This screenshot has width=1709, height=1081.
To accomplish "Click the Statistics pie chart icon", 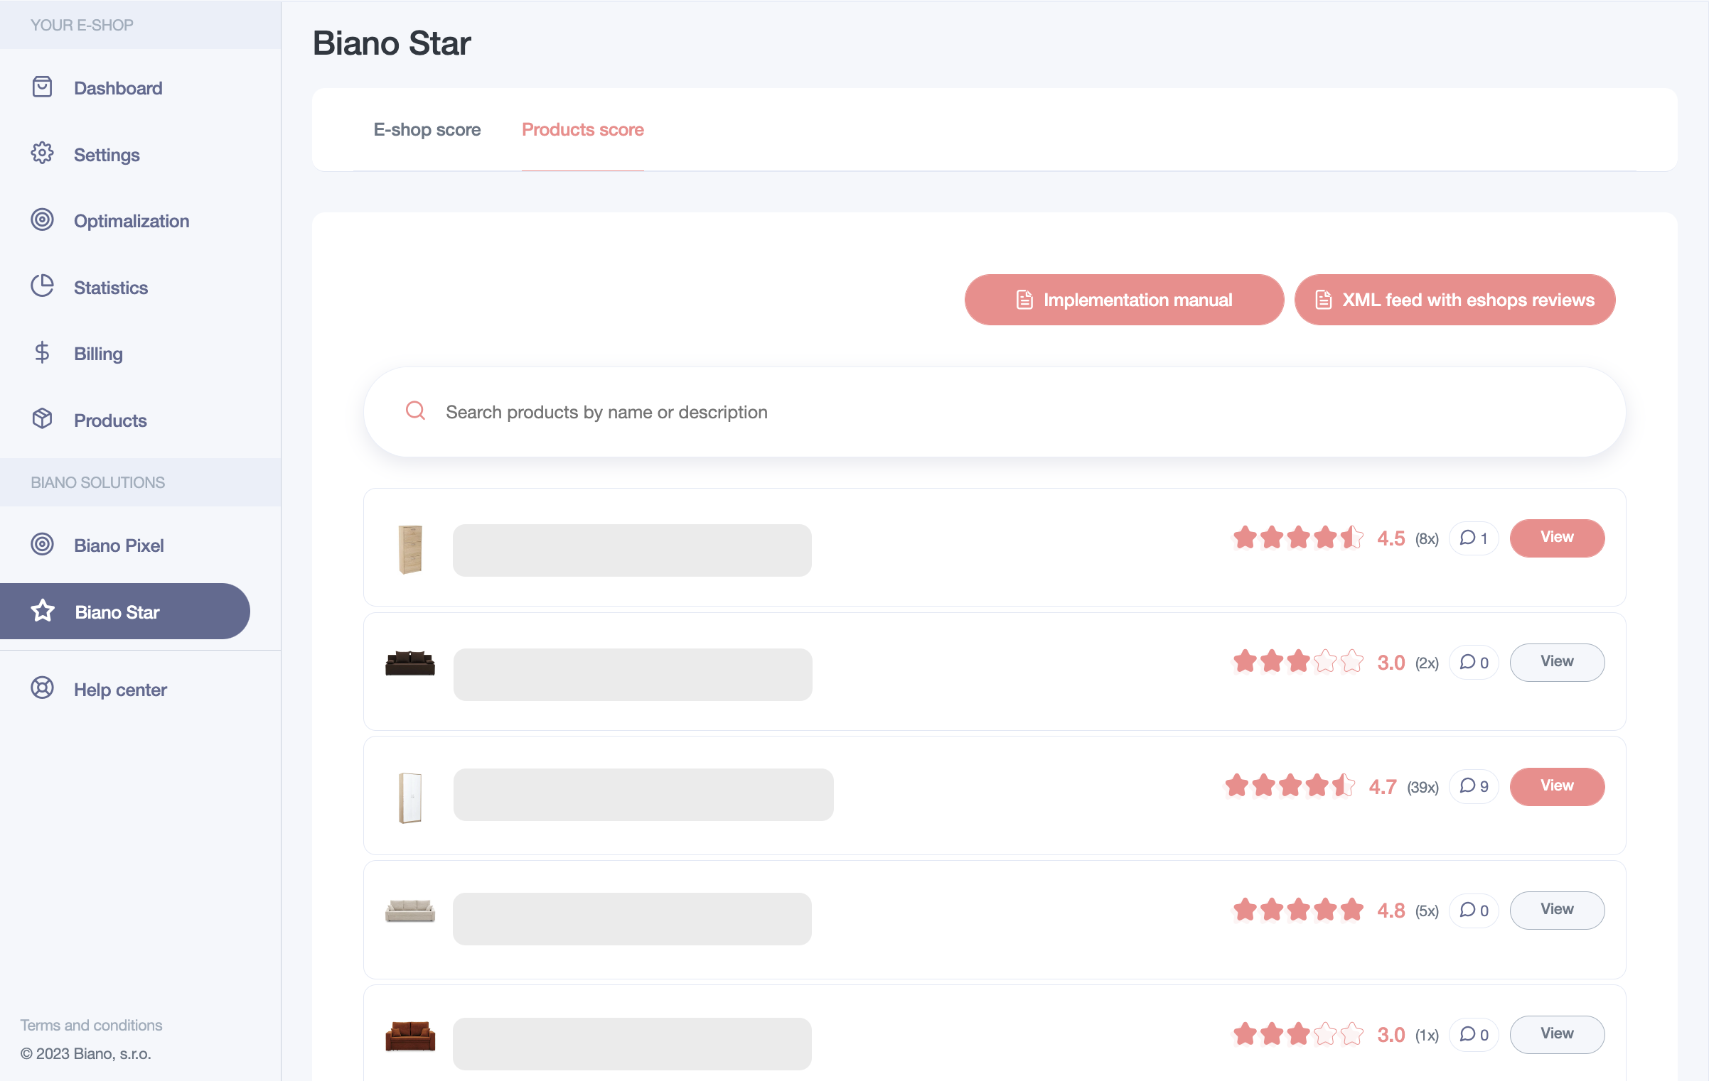I will tap(42, 286).
